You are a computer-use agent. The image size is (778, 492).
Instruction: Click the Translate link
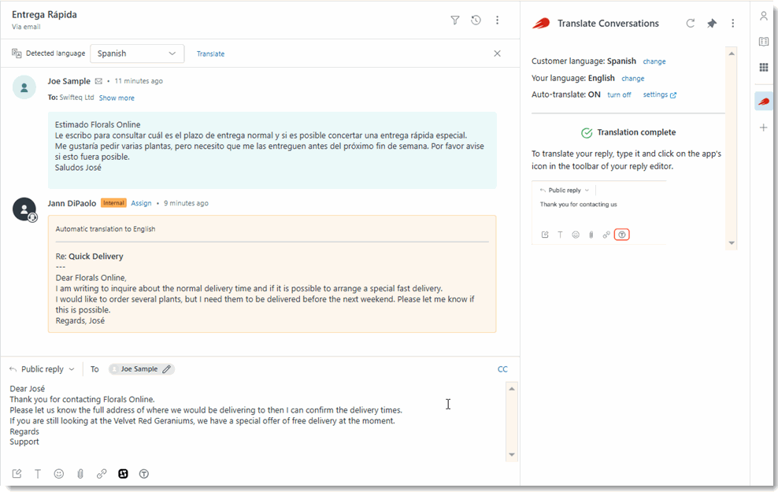210,54
